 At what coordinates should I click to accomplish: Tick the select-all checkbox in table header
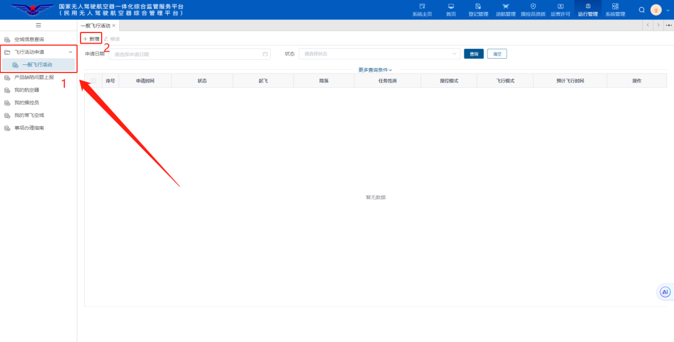point(94,81)
